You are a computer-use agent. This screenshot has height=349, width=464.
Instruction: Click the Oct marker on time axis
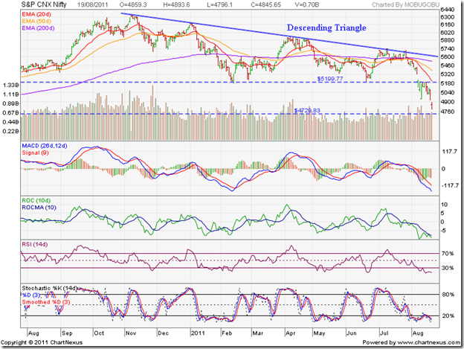point(99,333)
